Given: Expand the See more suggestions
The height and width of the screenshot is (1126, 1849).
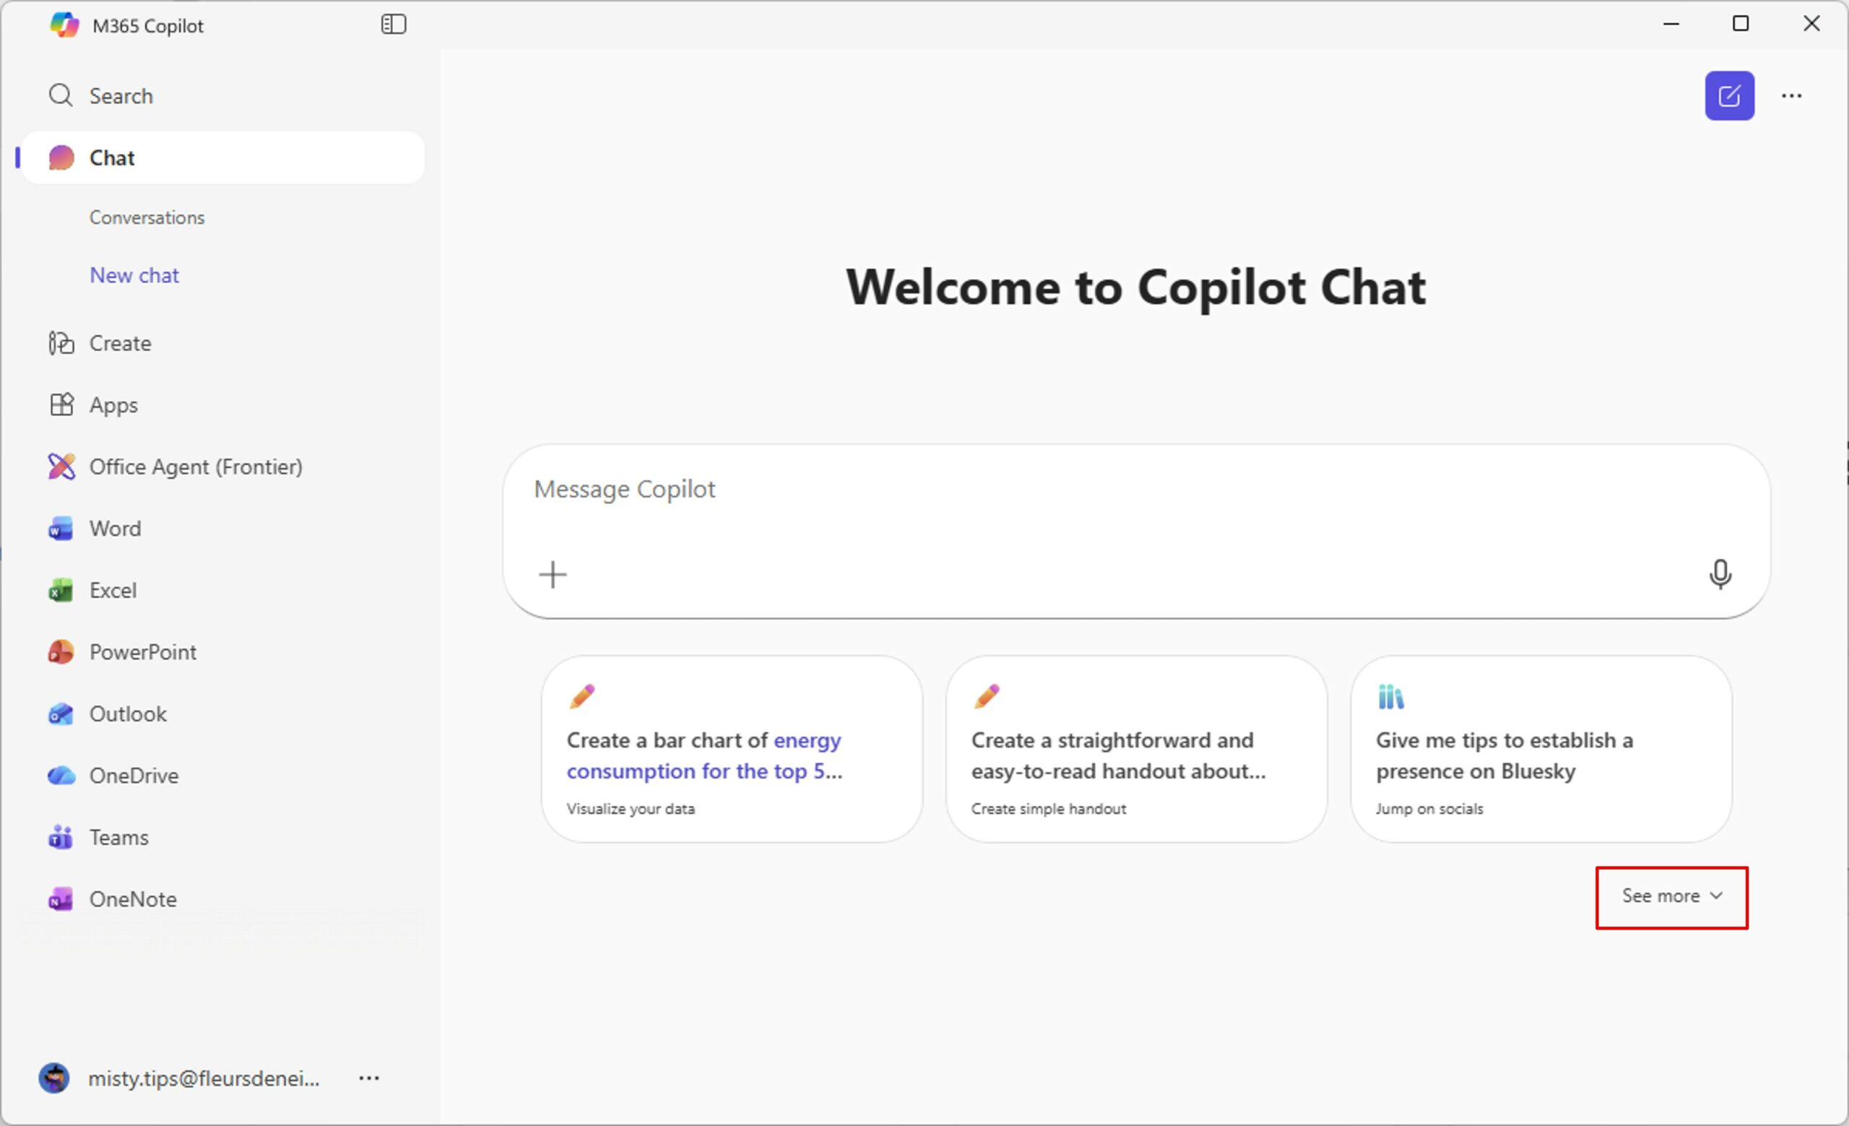Looking at the screenshot, I should (1671, 896).
